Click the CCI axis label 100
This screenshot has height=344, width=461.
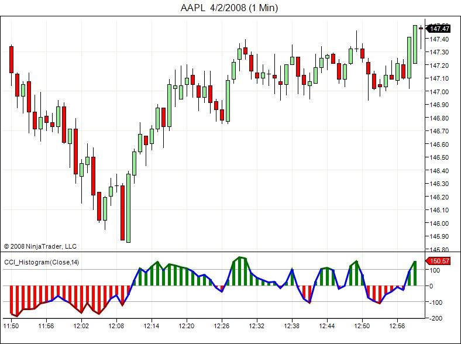435,270
